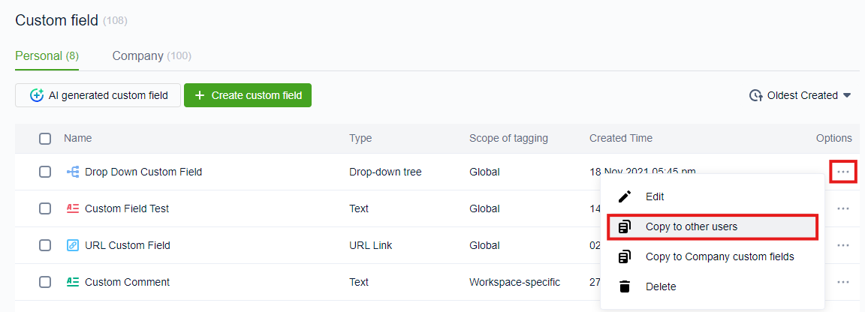The height and width of the screenshot is (312, 865).
Task: Open options ellipsis for Custom Comment
Action: tap(843, 282)
